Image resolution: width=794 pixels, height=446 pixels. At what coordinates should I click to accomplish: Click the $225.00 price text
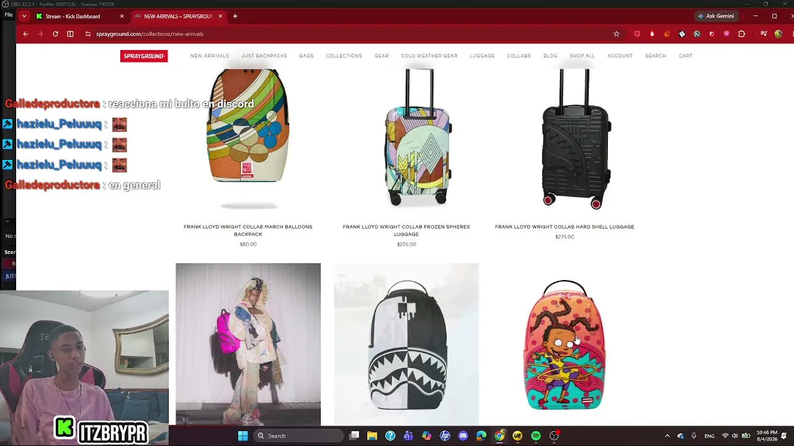[406, 244]
